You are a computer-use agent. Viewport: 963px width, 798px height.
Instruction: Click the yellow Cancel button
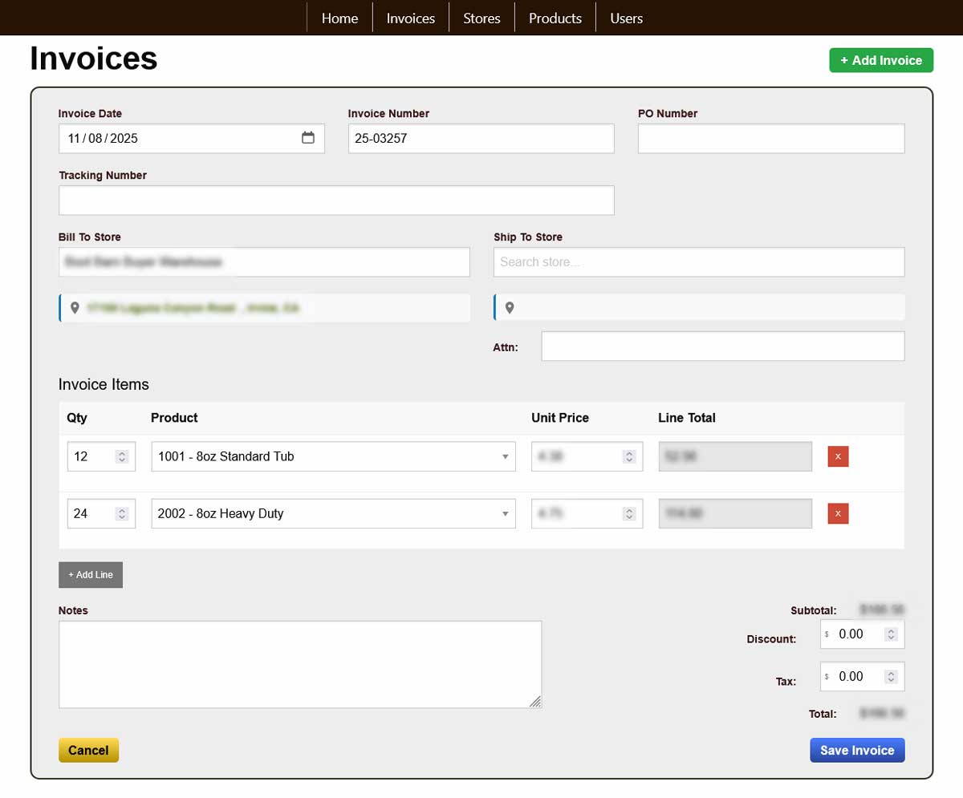pyautogui.click(x=88, y=751)
